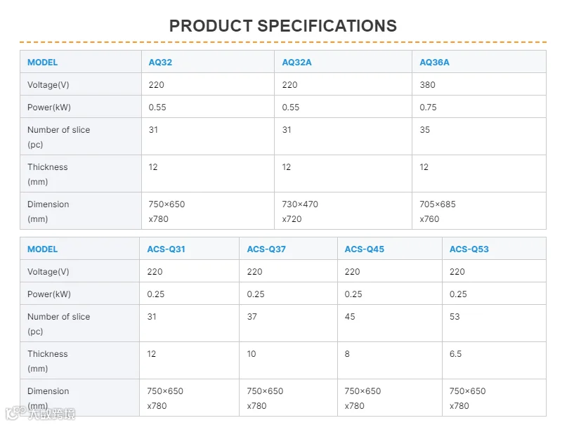Click the 0.75 power value cell
The width and height of the screenshot is (574, 425).
[x=428, y=107]
